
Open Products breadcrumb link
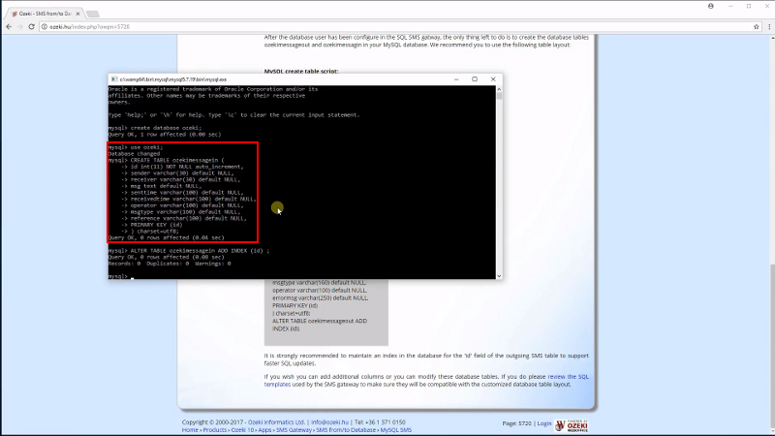tap(214, 430)
